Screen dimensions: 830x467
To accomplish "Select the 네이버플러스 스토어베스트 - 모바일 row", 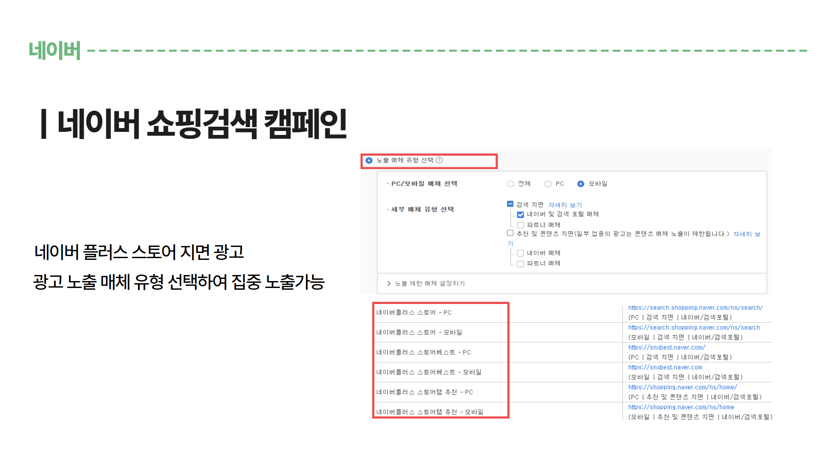I will (428, 372).
